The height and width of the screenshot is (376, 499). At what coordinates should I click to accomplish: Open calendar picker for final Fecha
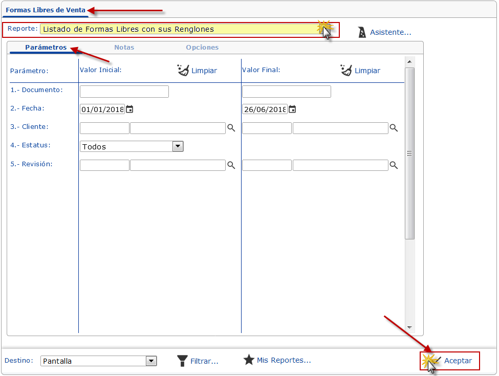[x=292, y=109]
